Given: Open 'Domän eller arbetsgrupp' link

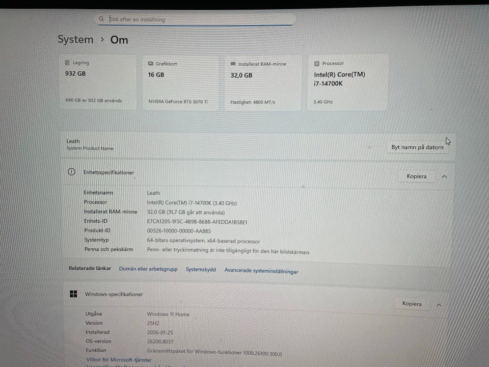Looking at the screenshot, I should click(x=148, y=269).
